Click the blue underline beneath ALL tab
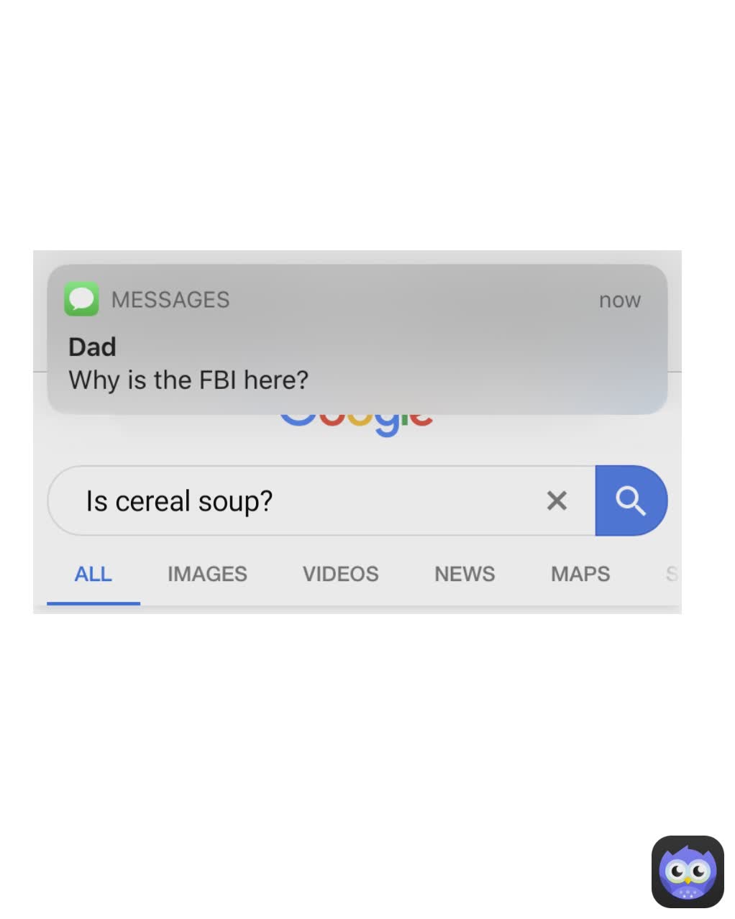Viewport: 735px width, 919px height. click(x=93, y=603)
